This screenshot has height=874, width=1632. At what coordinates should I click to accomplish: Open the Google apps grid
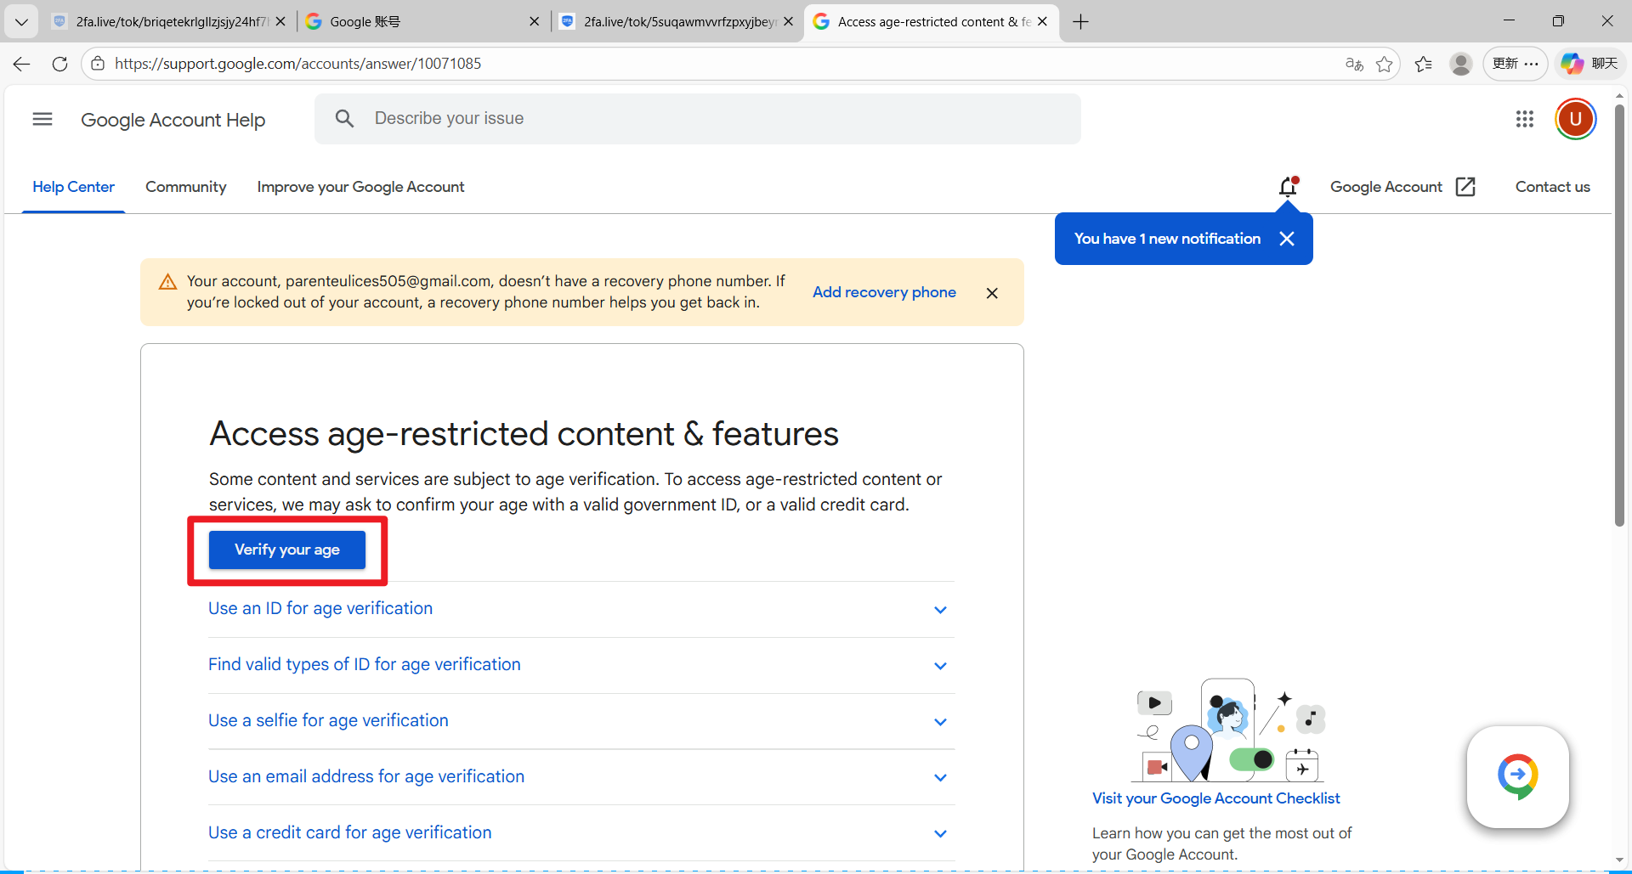tap(1524, 119)
